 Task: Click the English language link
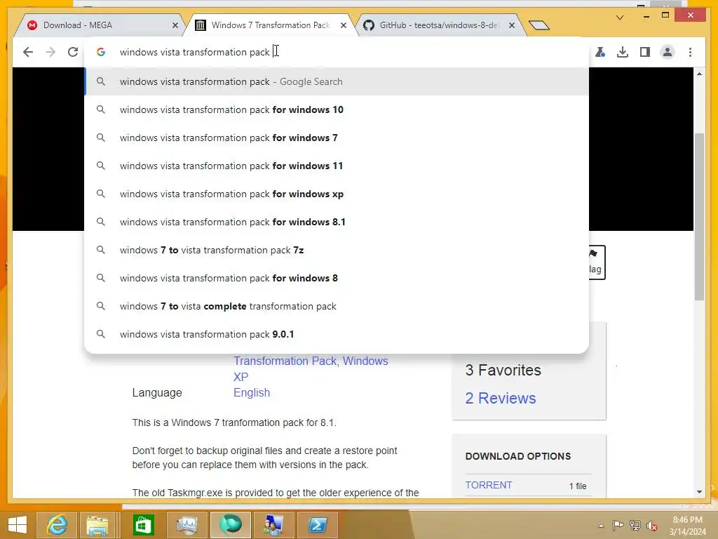point(252,393)
